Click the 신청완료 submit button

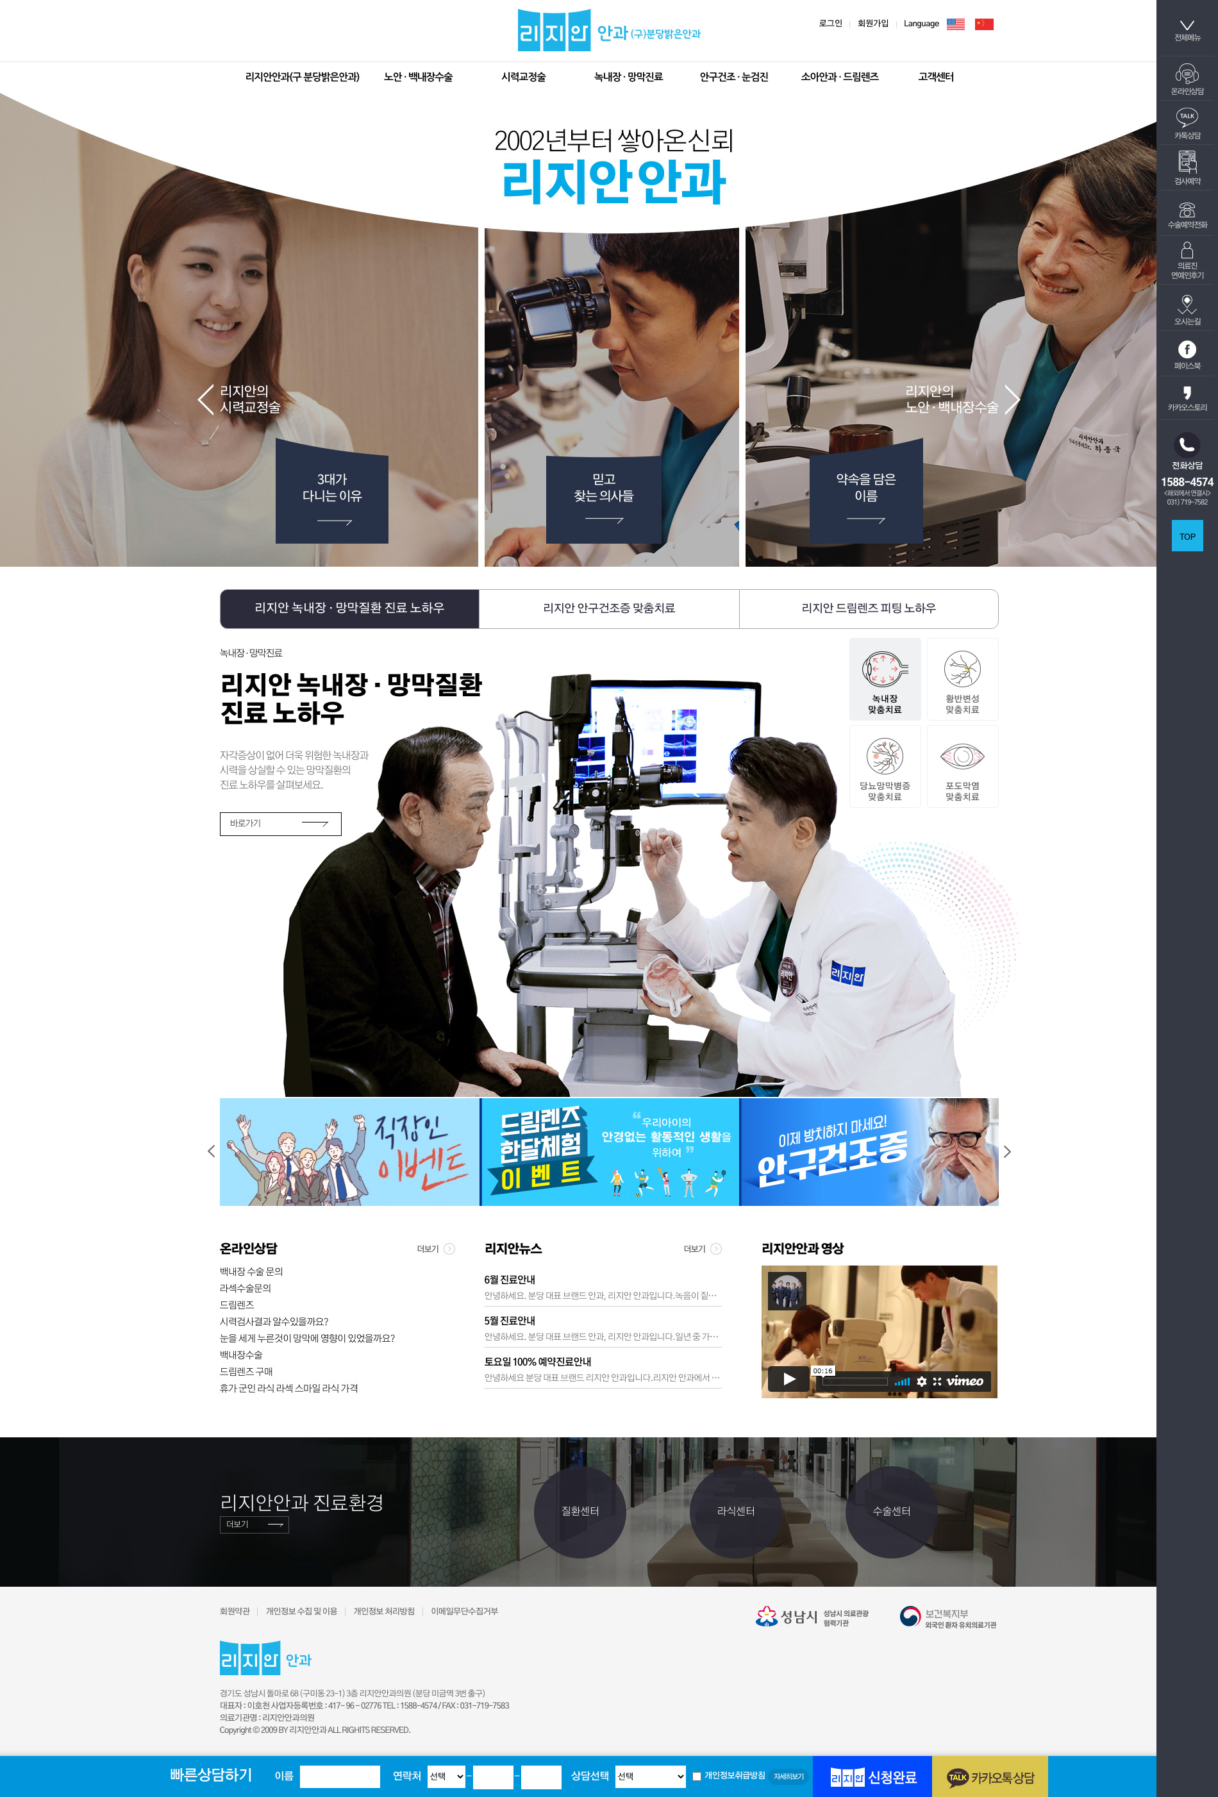tap(873, 1777)
